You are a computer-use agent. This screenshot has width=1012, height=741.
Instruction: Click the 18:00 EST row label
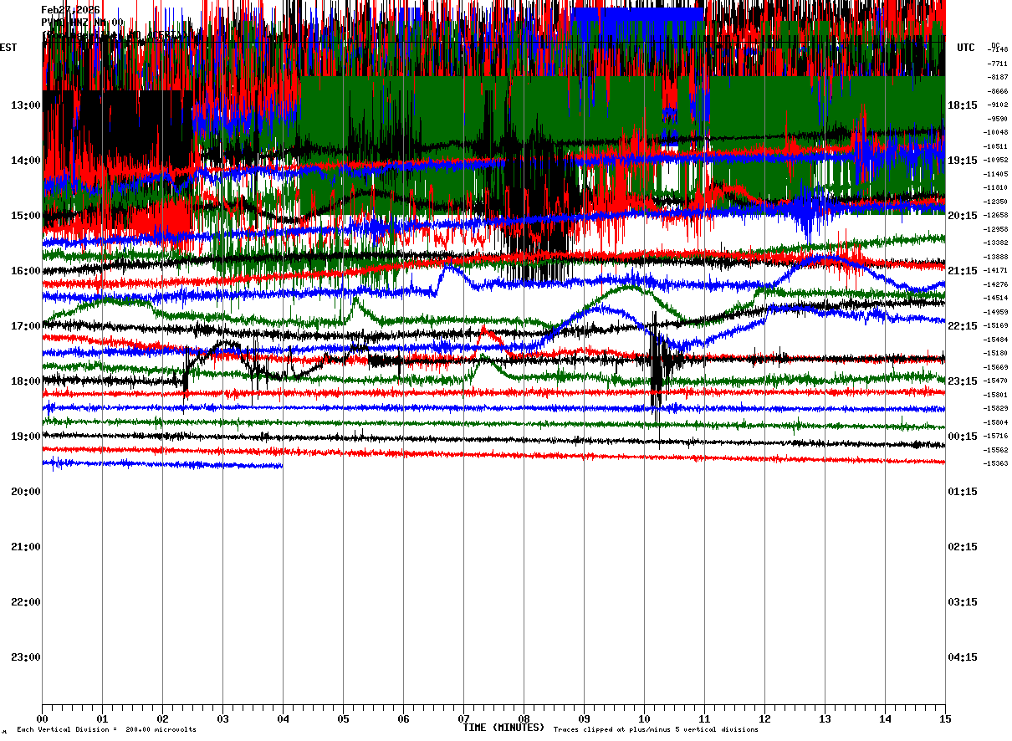26,381
